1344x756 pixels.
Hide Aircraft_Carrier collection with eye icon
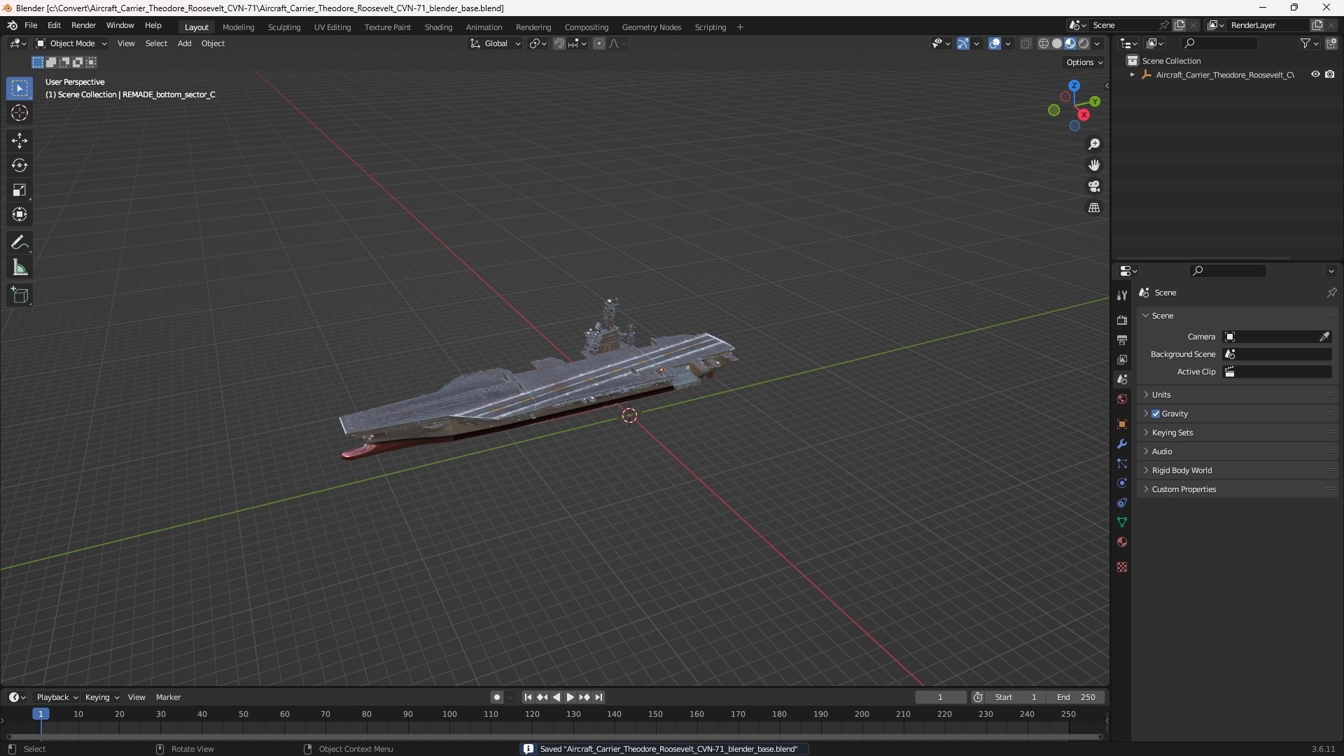pos(1315,74)
